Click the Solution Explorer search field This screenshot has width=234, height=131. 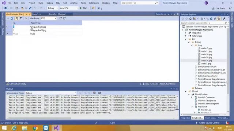[x=203, y=23]
